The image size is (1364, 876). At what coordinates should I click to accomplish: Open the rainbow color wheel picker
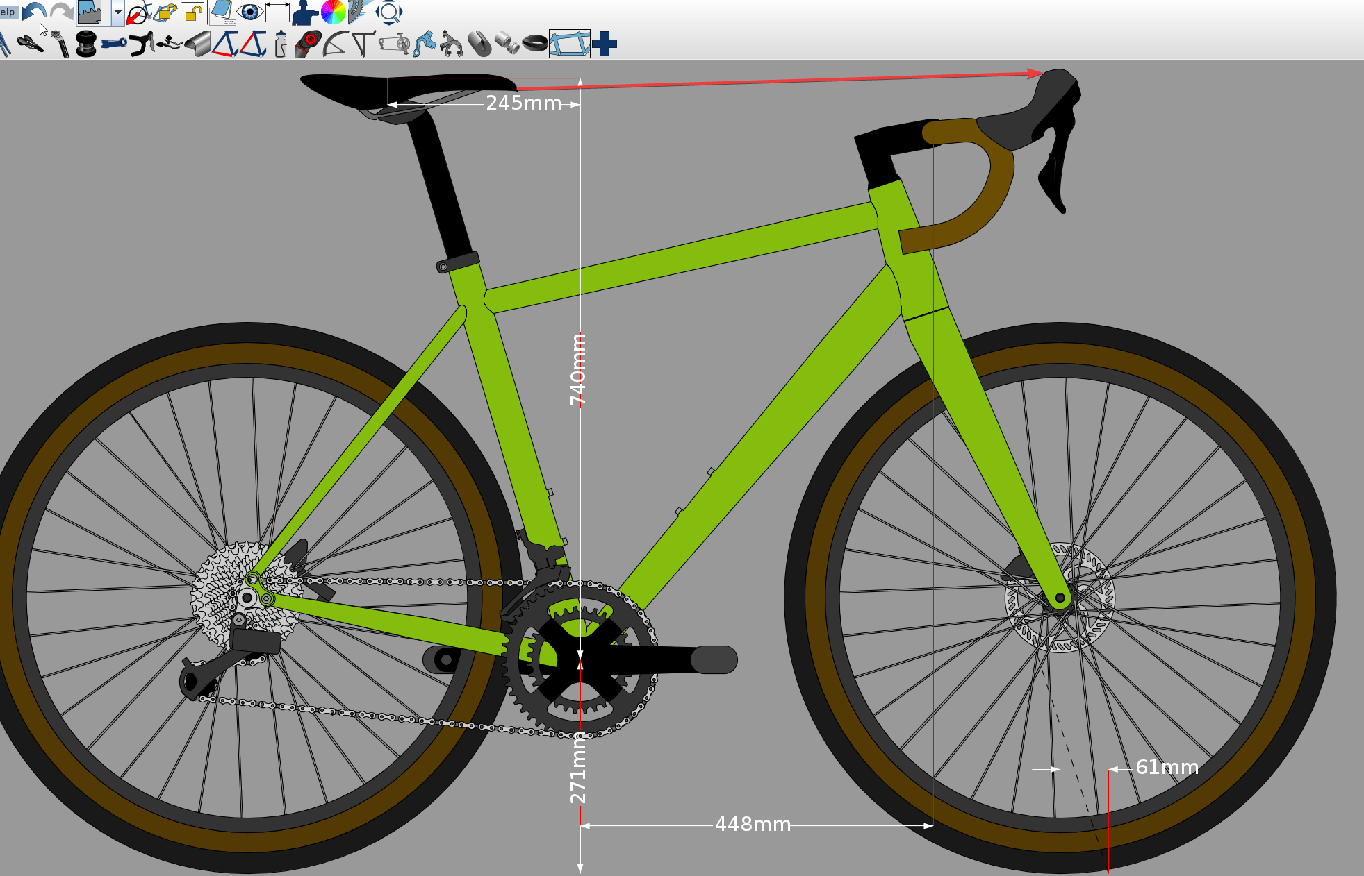(x=334, y=12)
